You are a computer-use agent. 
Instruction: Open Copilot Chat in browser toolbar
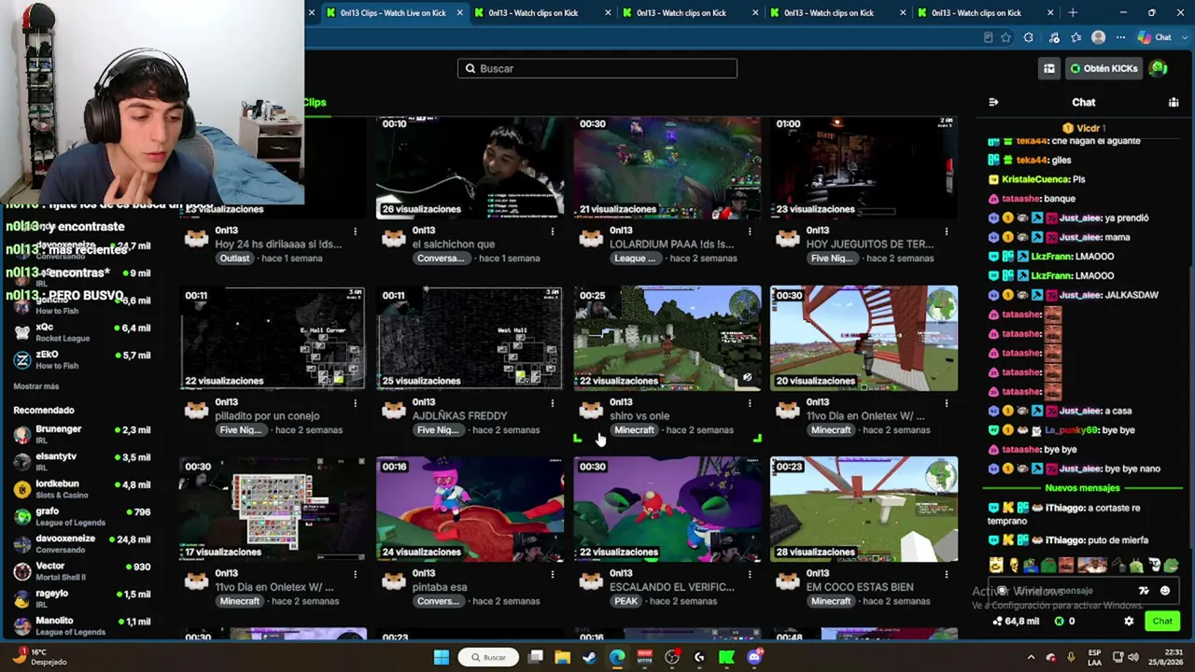click(1154, 37)
